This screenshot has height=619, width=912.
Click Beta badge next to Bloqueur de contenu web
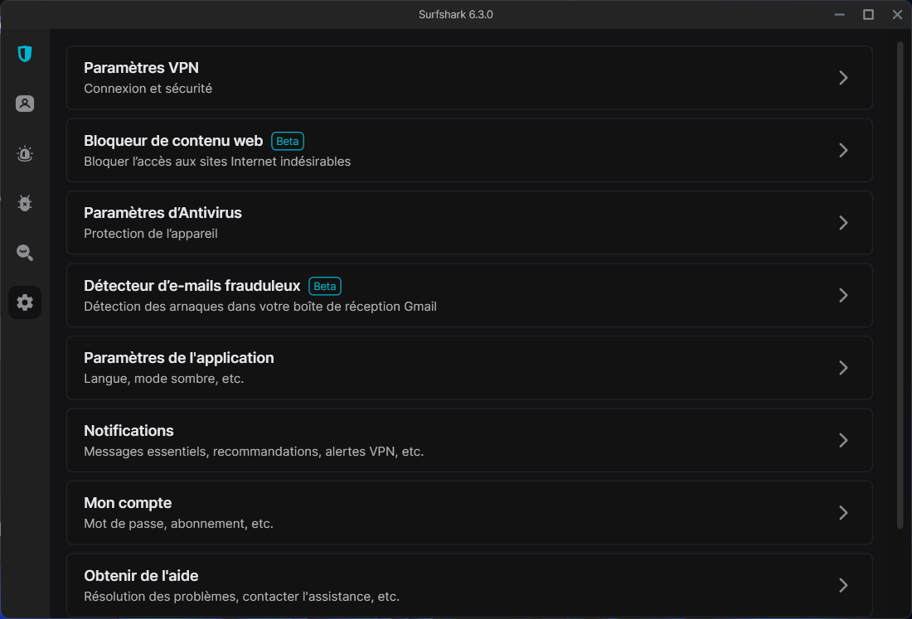pos(288,141)
